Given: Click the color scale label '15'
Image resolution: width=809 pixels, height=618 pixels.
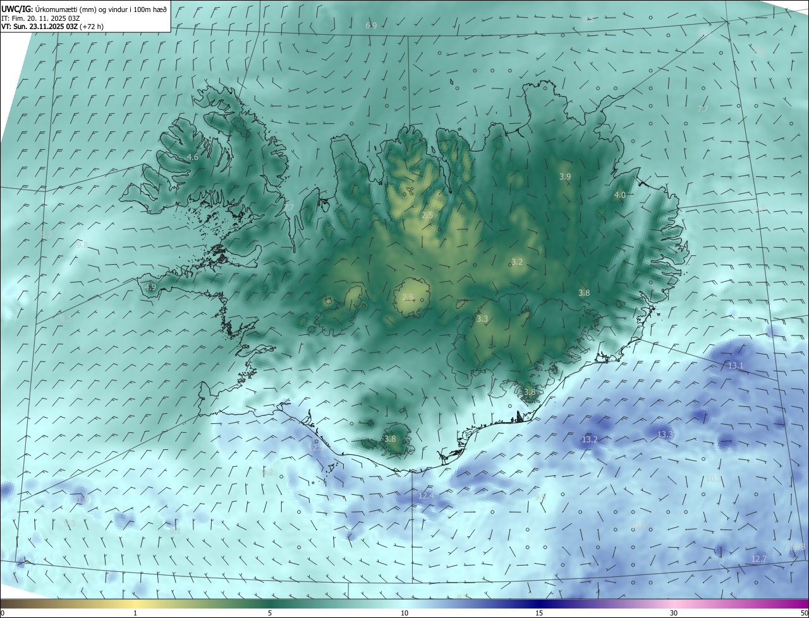Looking at the screenshot, I should click(539, 613).
